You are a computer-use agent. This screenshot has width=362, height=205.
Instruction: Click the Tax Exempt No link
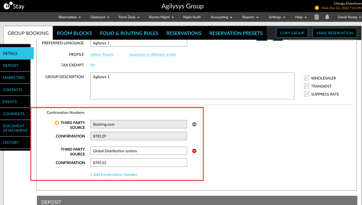pyautogui.click(x=93, y=65)
